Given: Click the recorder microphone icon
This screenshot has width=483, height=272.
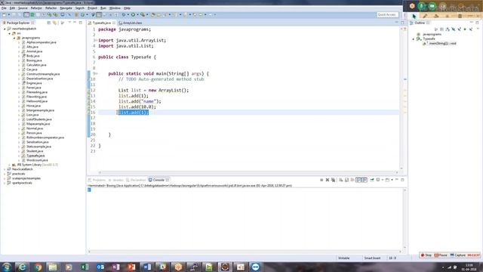Looking at the screenshot, I should [422, 6].
